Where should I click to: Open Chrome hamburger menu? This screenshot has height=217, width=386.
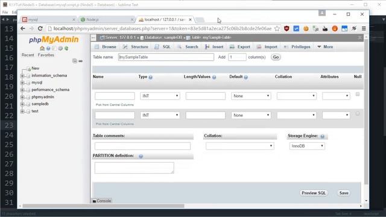point(364,28)
